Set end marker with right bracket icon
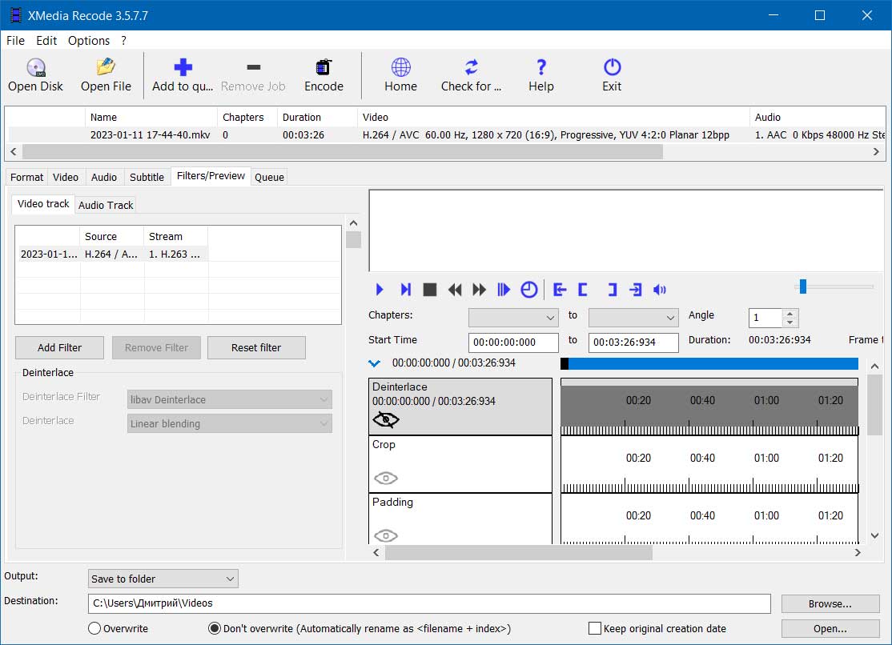 (612, 290)
